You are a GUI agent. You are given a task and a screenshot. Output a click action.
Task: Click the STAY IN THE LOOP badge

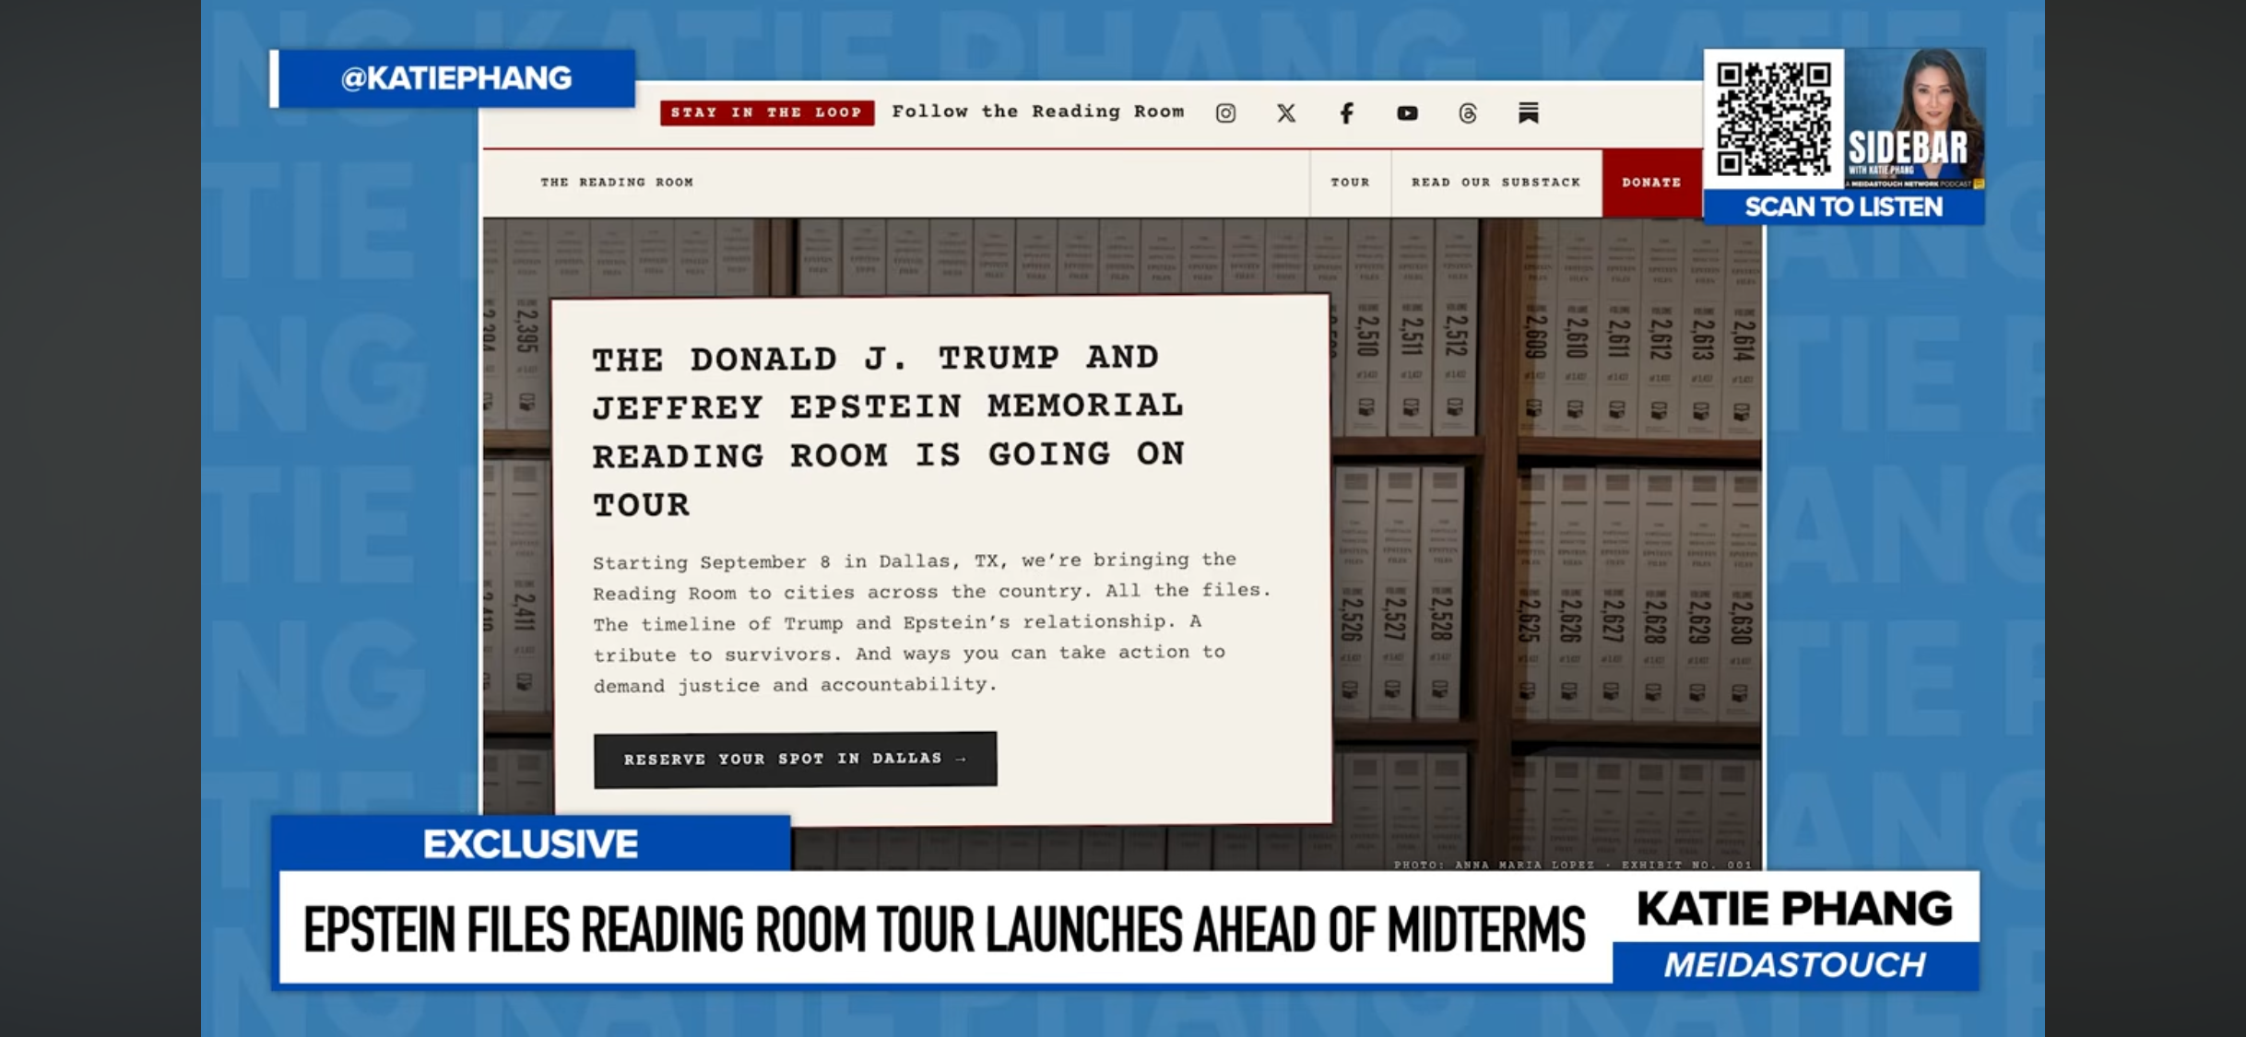[x=767, y=112]
